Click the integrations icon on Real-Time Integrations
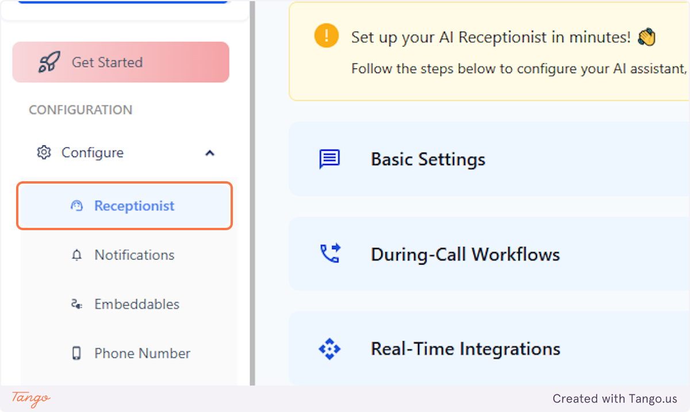690x412 pixels. tap(329, 348)
